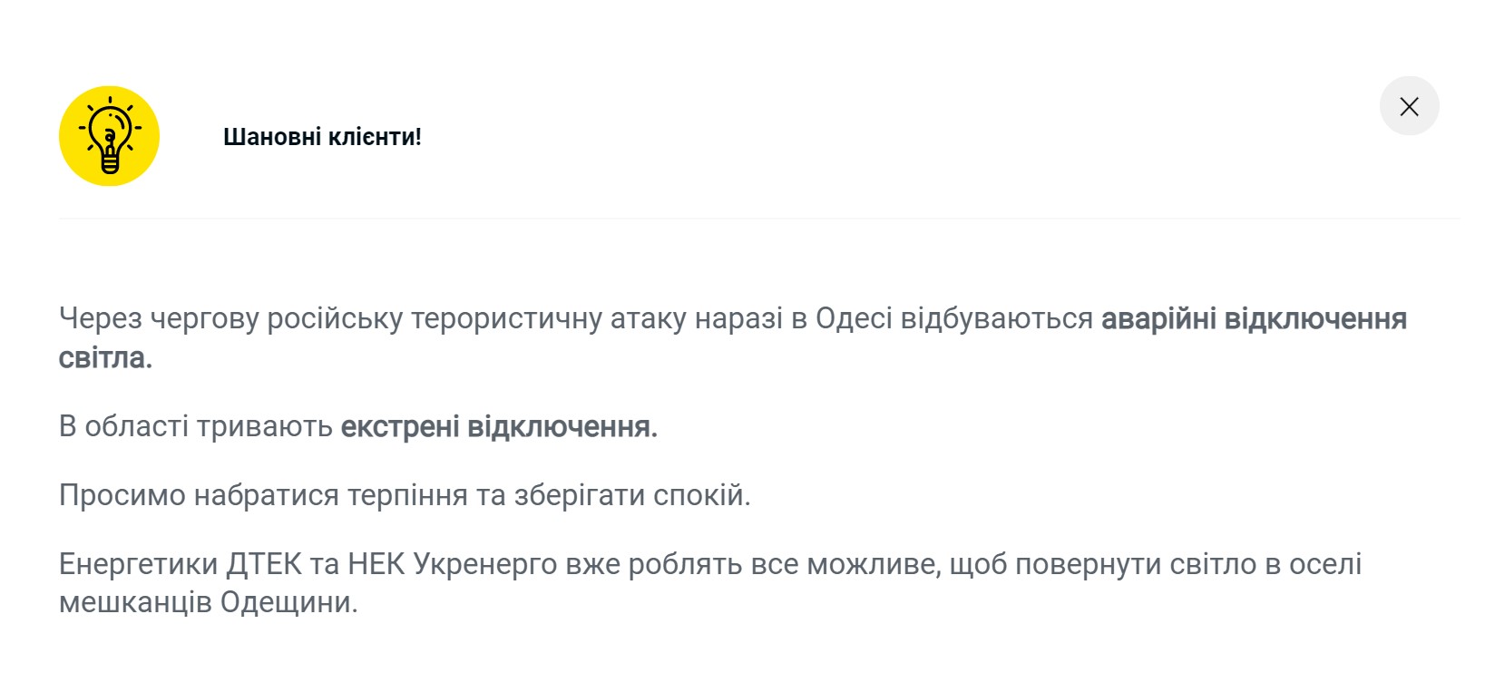This screenshot has height=692, width=1485.
Task: Select the lightbulb inside the yellow circle
Action: point(109,136)
